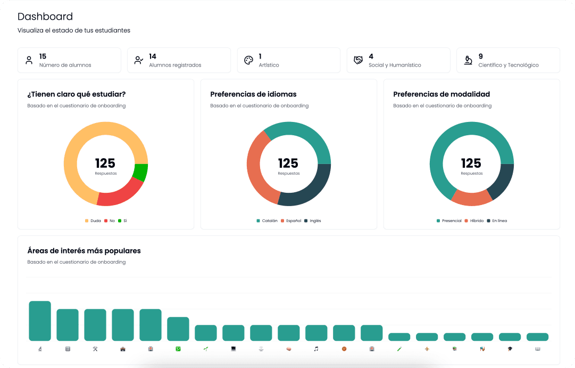Click the microscope icon on Científico y Tecnológico card
The width and height of the screenshot is (575, 368).
tap(468, 60)
